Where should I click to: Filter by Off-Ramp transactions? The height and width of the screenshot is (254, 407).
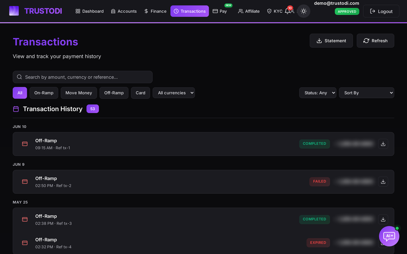(x=114, y=93)
